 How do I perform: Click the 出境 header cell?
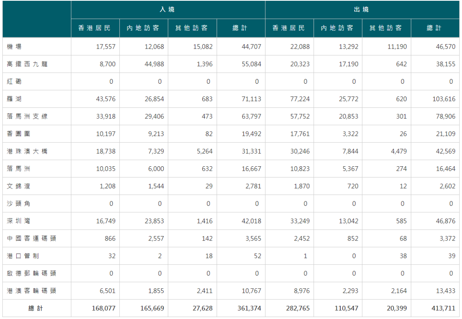[x=362, y=10]
